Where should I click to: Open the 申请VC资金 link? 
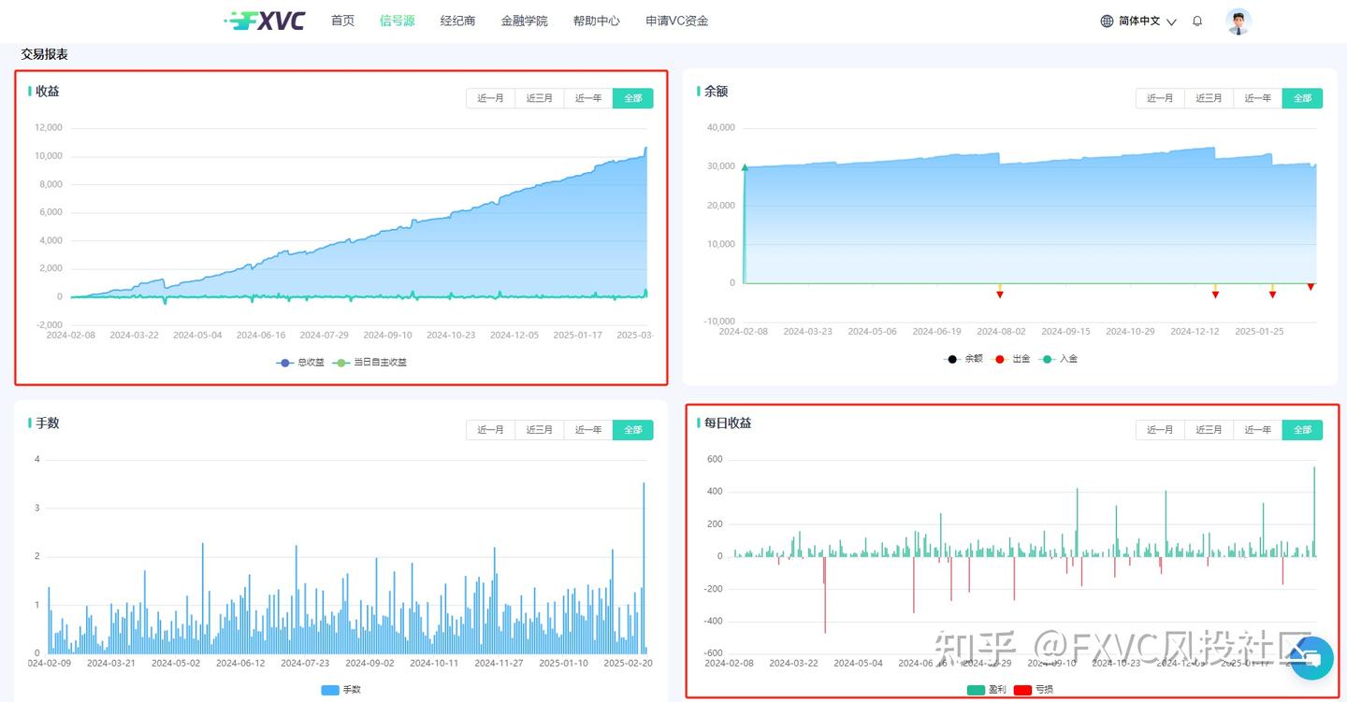[x=676, y=21]
